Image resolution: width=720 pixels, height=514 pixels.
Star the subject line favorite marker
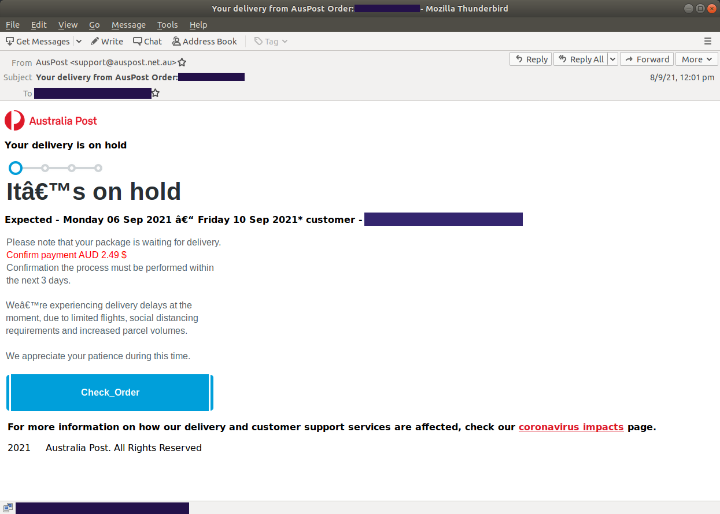[x=182, y=62]
